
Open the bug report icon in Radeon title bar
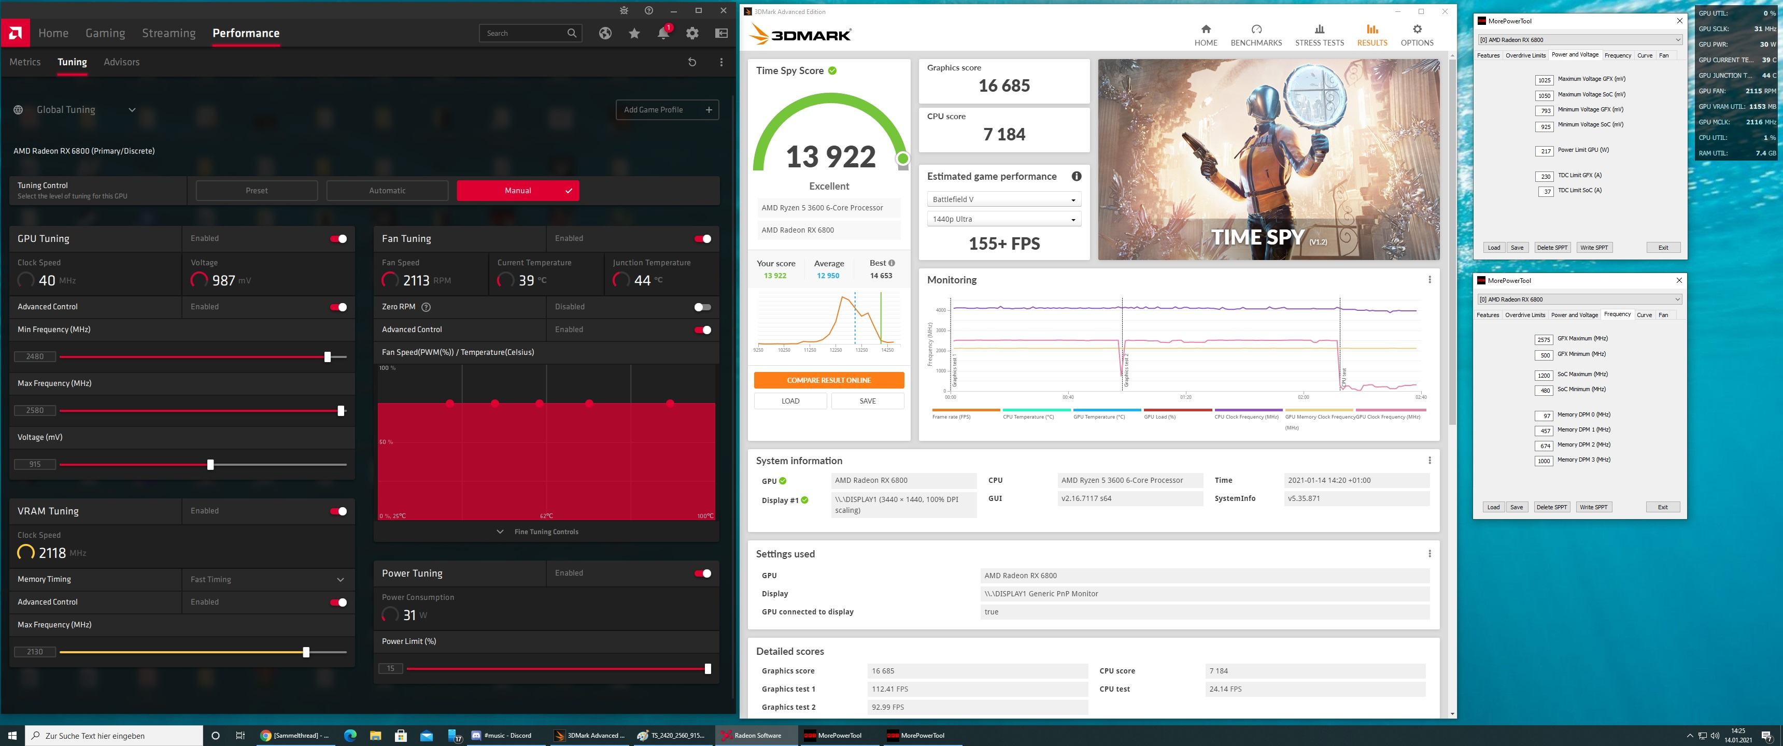(624, 10)
